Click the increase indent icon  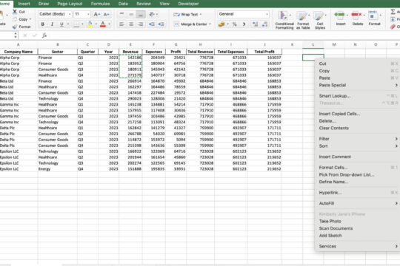(x=161, y=24)
